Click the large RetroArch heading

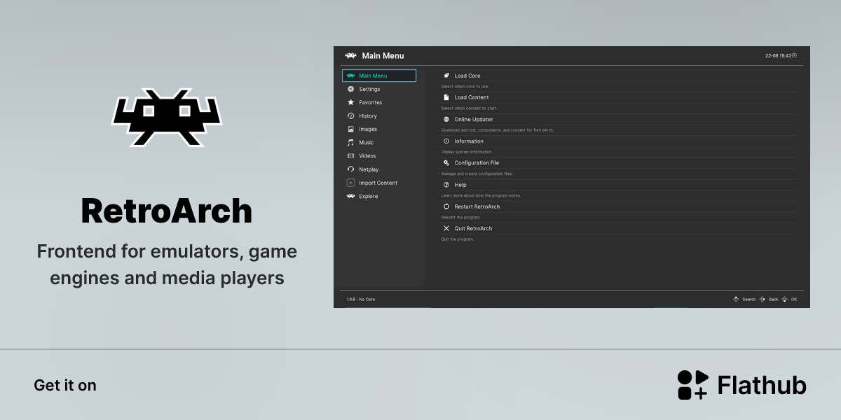point(167,211)
